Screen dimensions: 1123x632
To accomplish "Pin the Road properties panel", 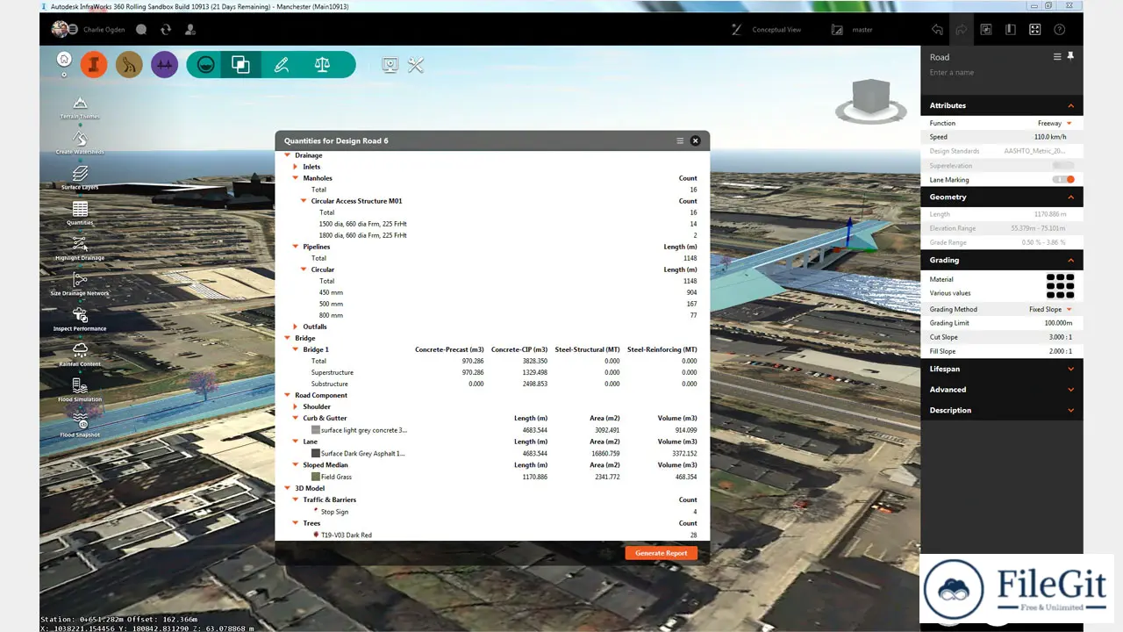I will tap(1070, 56).
